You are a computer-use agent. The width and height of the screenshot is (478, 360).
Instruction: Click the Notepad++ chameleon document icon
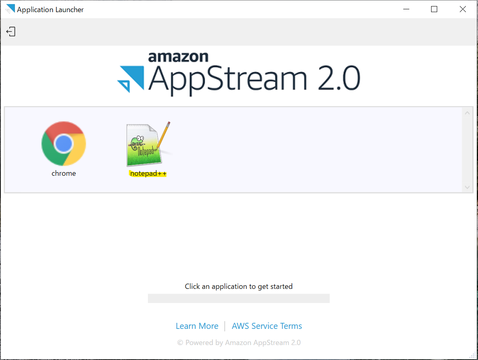(x=145, y=145)
